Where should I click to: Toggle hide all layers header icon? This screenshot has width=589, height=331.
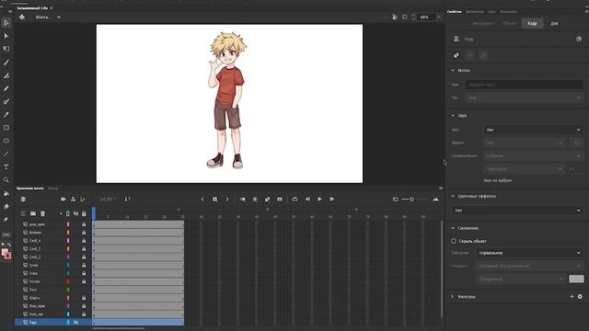pos(75,213)
